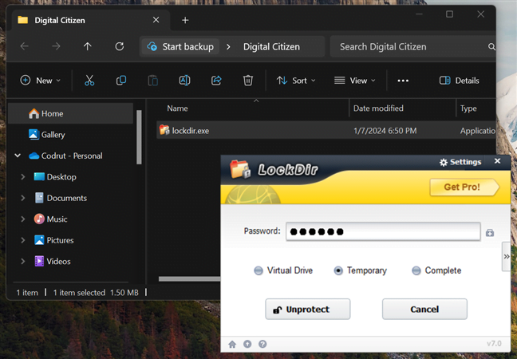Click the '1/7/2024 6:50 PM' date cell
The image size is (517, 359).
(x=385, y=131)
